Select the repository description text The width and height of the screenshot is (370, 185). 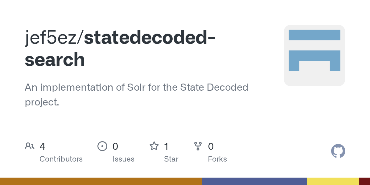pos(136,95)
